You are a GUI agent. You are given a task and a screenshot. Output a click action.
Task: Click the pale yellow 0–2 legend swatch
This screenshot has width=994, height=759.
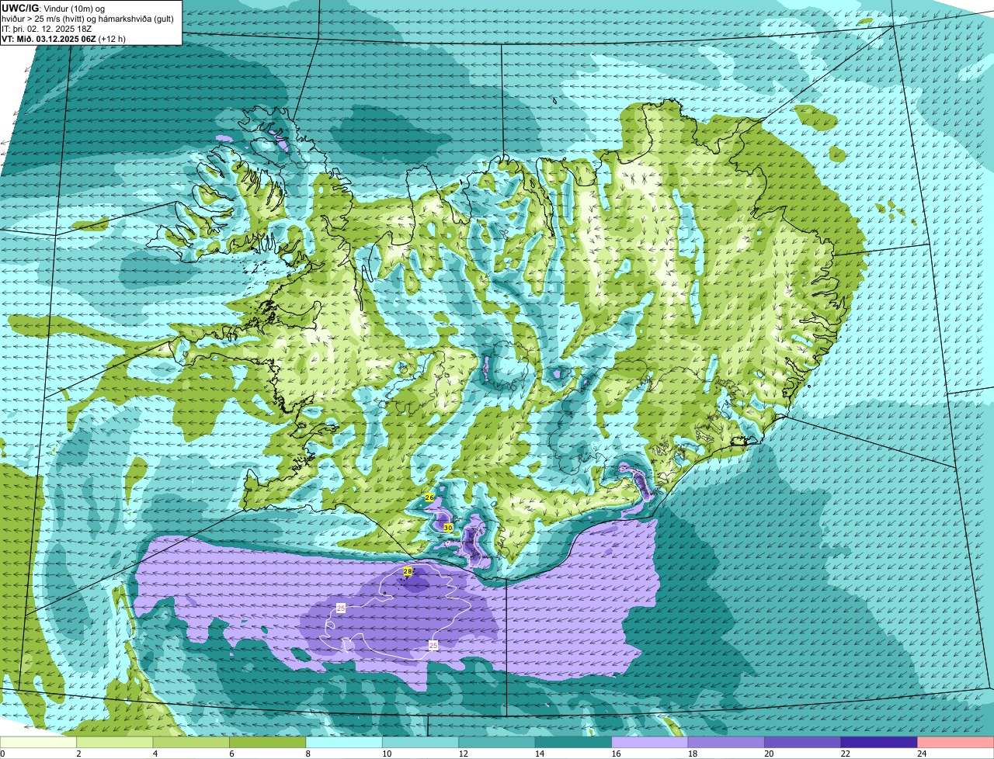pyautogui.click(x=39, y=743)
